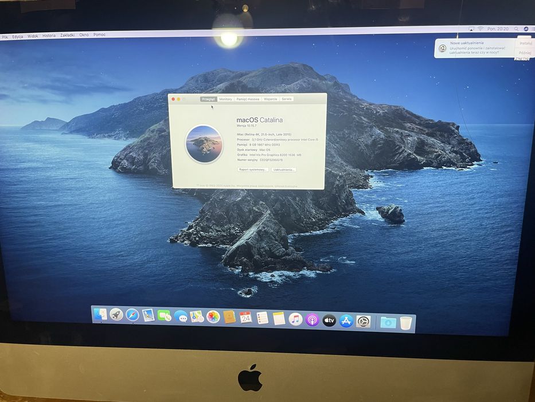This screenshot has width=535, height=402.
Task: Open Notes yellow pad icon
Action: (279, 319)
